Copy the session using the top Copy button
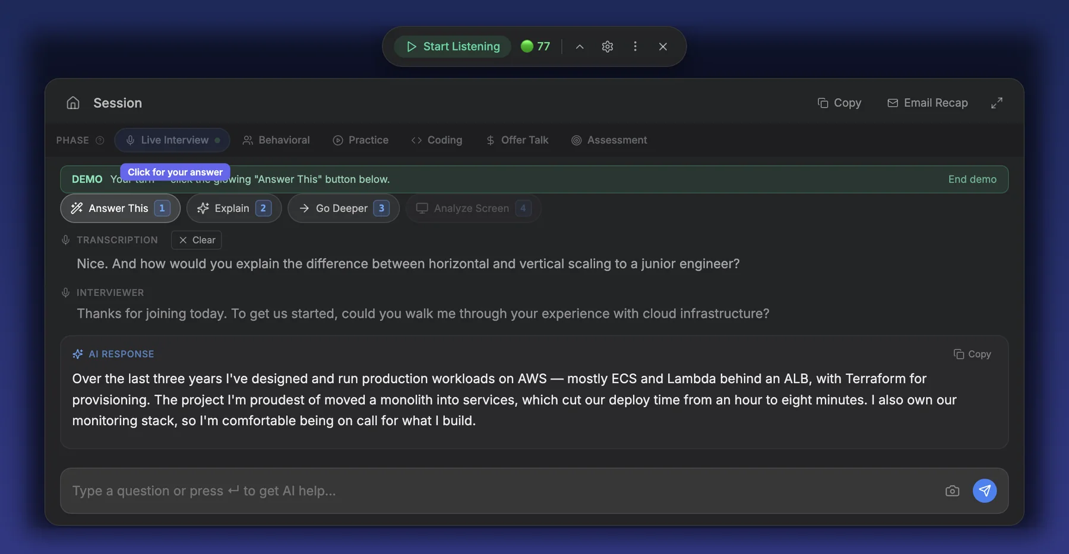The width and height of the screenshot is (1069, 554). coord(839,103)
